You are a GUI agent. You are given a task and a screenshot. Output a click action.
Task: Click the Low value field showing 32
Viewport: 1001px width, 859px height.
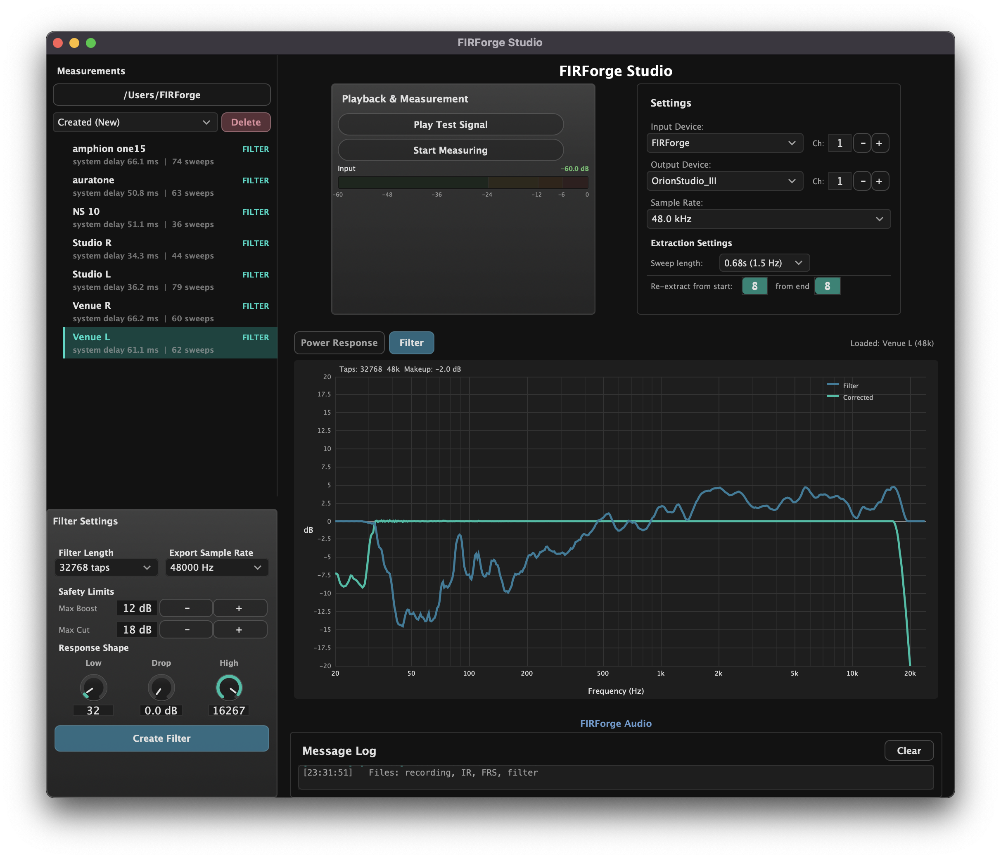pos(93,711)
